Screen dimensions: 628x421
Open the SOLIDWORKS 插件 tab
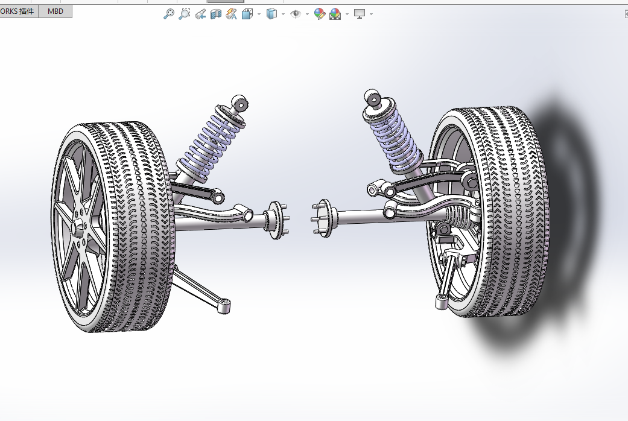coord(19,11)
